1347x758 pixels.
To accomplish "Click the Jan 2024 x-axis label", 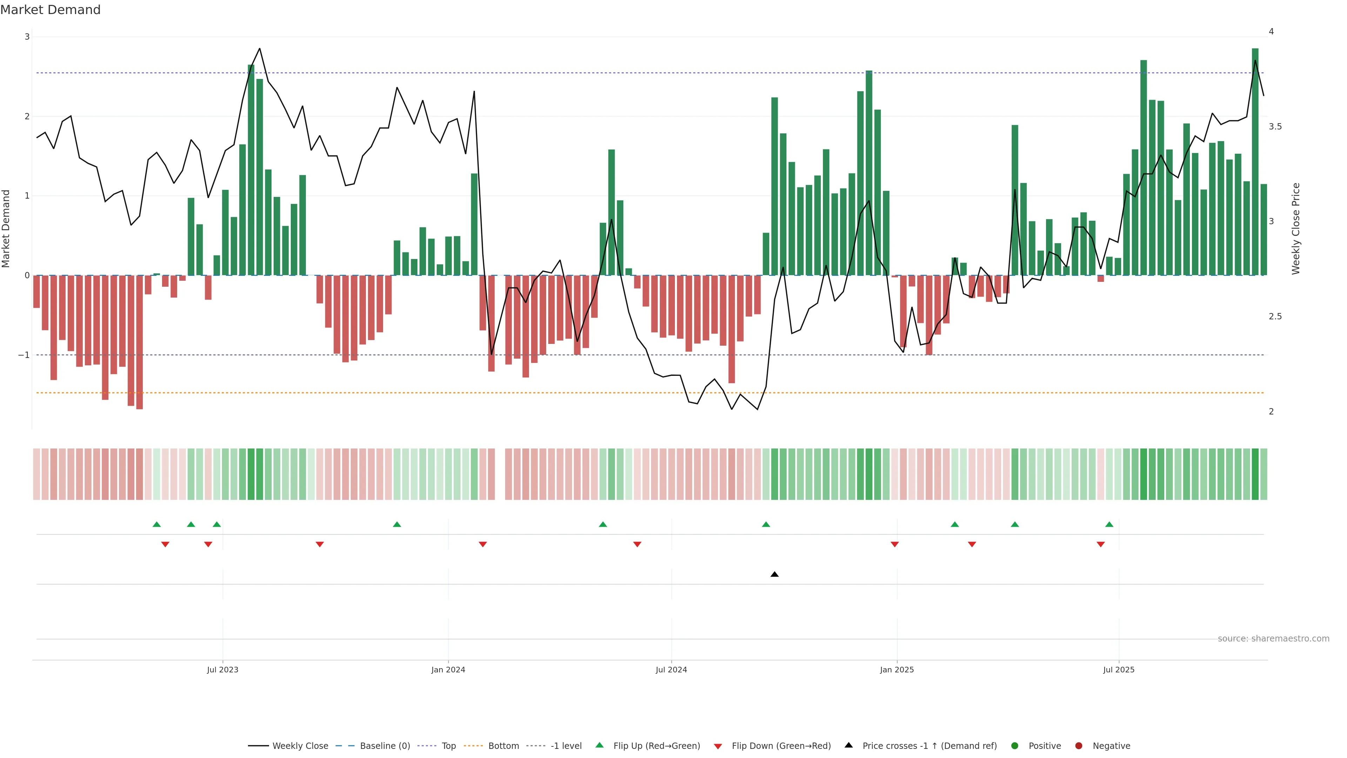I will coord(448,670).
